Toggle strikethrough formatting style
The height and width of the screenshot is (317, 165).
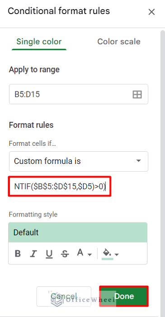click(x=65, y=253)
